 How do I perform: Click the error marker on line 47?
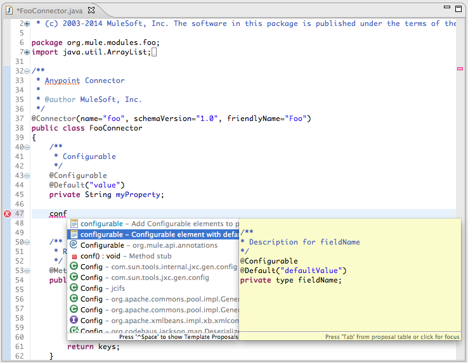click(x=7, y=214)
